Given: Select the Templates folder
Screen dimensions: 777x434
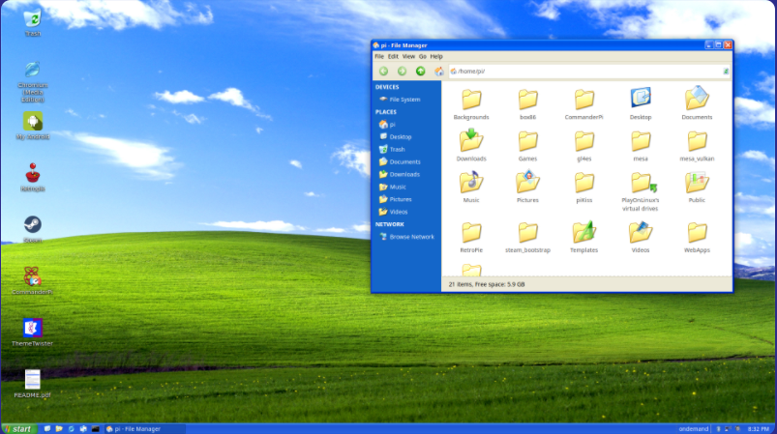Looking at the screenshot, I should 583,232.
